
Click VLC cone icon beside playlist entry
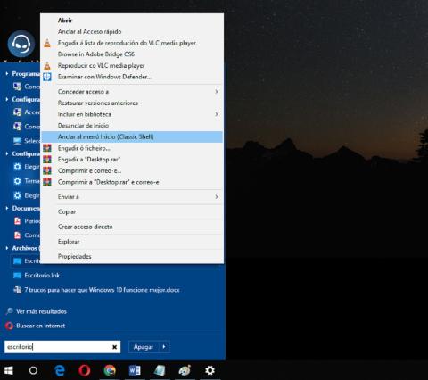(47, 43)
